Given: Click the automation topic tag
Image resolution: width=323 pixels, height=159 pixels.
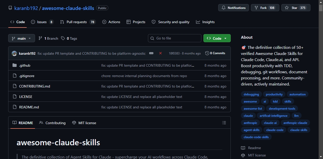Looking at the screenshot, I should point(297,94).
